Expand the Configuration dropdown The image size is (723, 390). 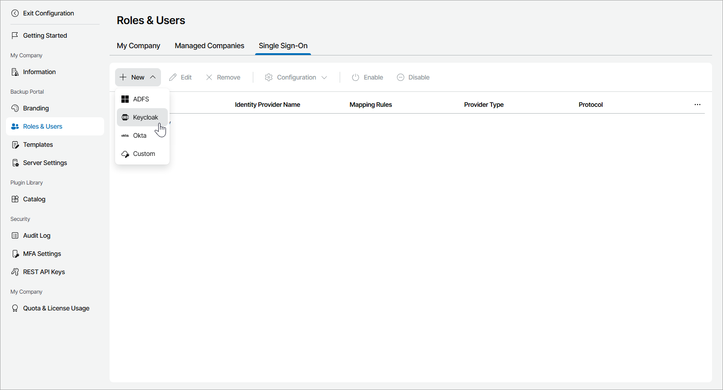point(296,77)
